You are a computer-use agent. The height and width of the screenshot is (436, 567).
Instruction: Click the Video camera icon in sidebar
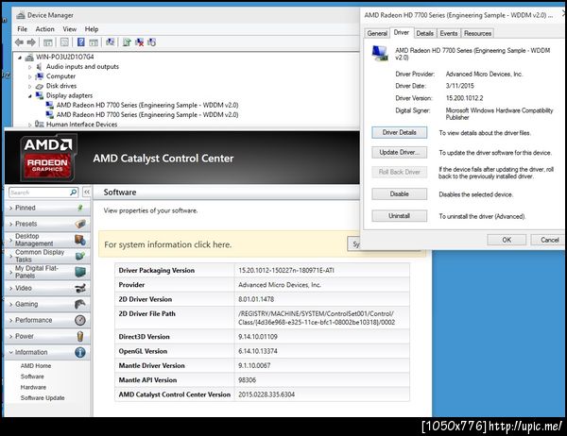80,288
